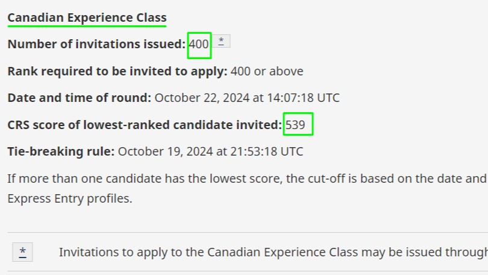Click the Number of invitations issued label
The width and height of the screenshot is (488, 275).
[96, 44]
